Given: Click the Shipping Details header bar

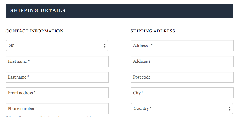Looking at the screenshot, I should point(119,11).
